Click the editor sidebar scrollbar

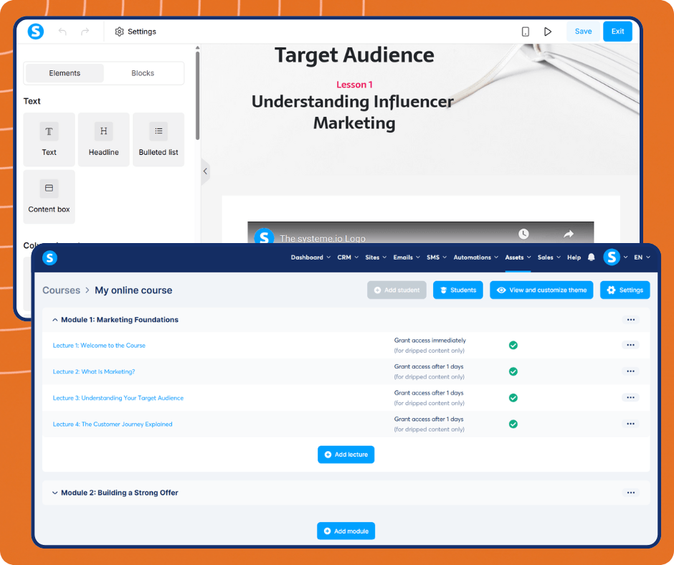point(197,95)
